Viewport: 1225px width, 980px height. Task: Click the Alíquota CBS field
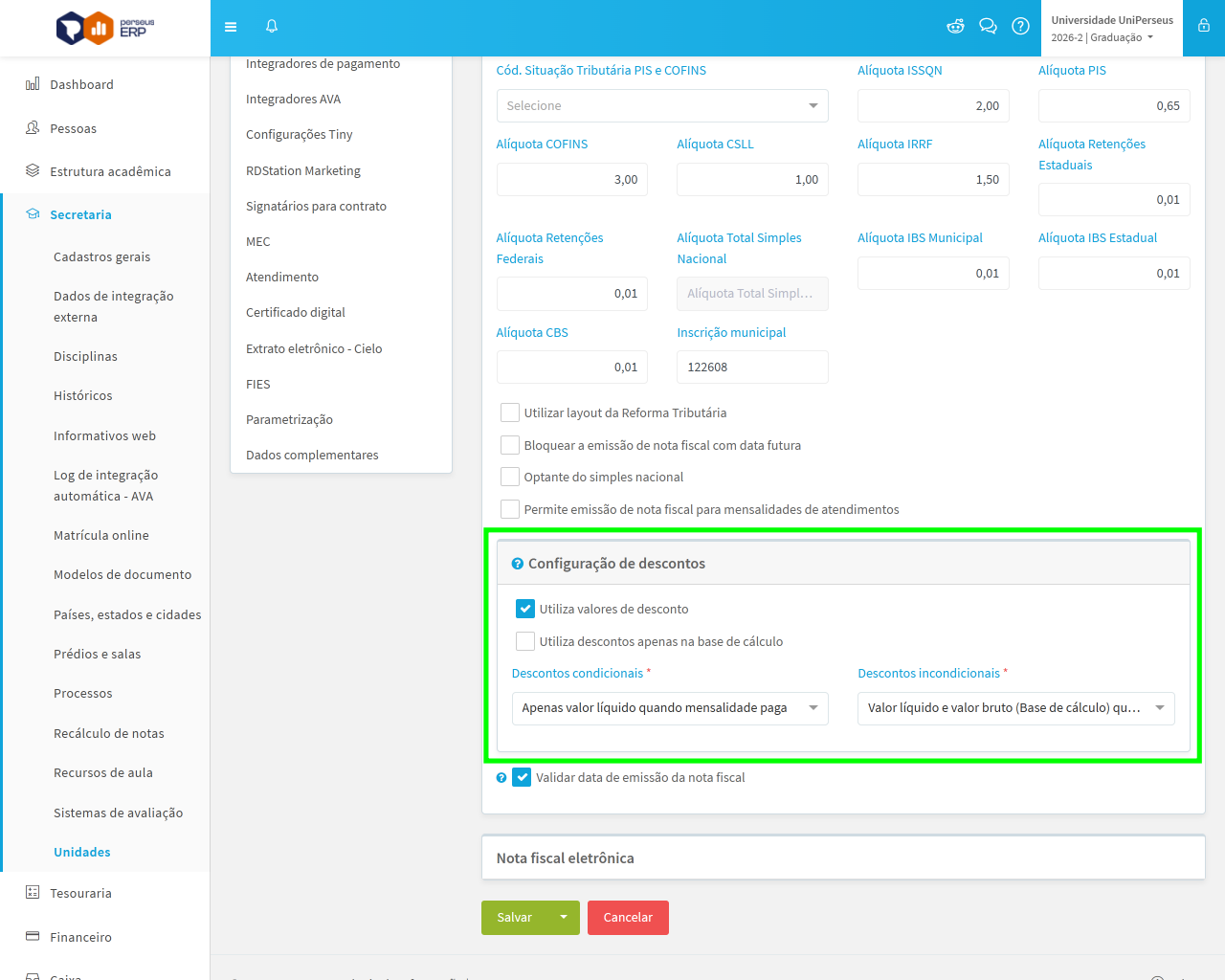[572, 367]
